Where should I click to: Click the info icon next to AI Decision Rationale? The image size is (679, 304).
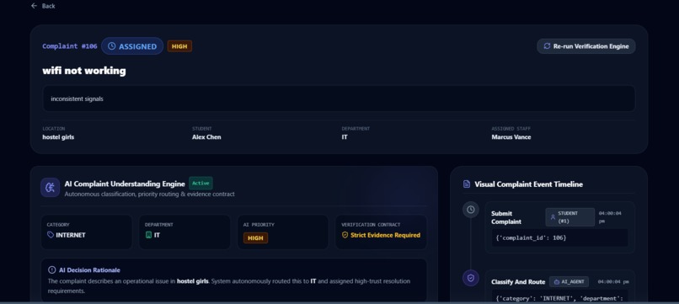[x=52, y=269]
